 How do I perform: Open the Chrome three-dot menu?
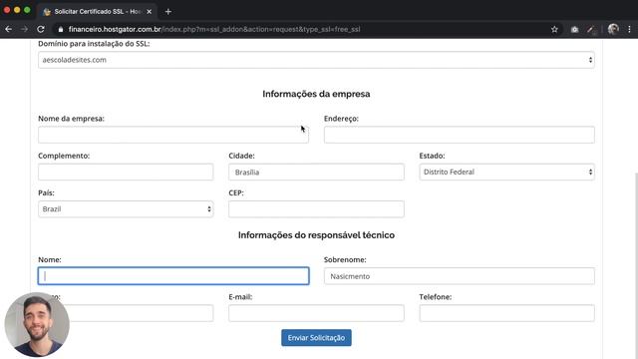click(629, 29)
